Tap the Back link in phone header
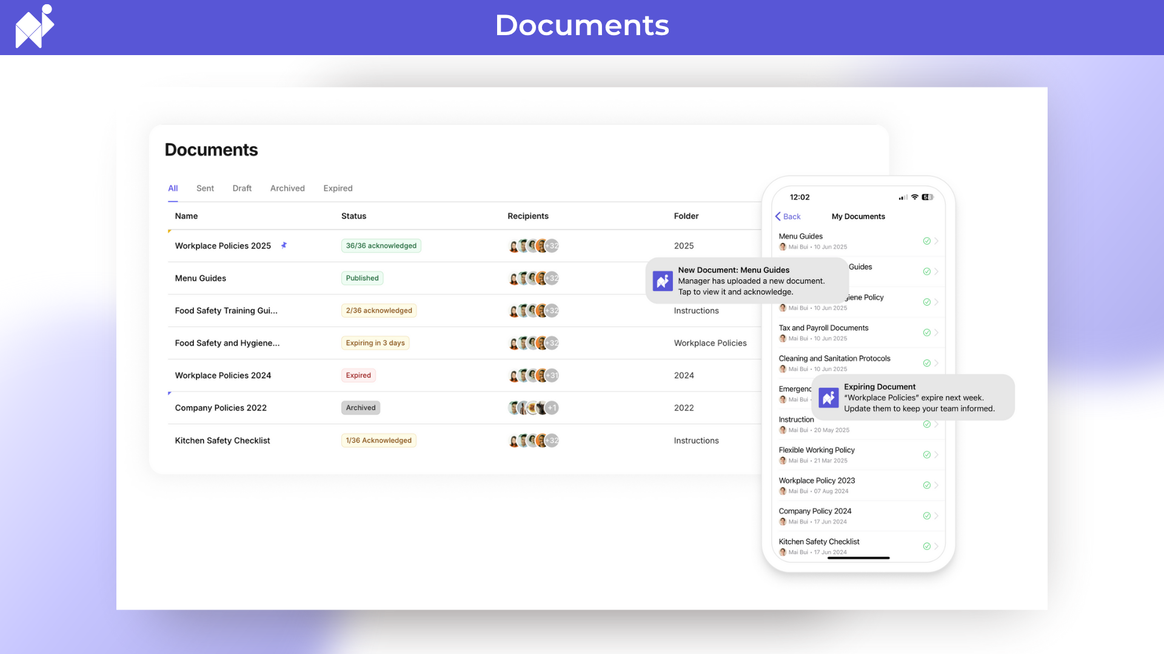Viewport: 1164px width, 654px height. tap(788, 217)
